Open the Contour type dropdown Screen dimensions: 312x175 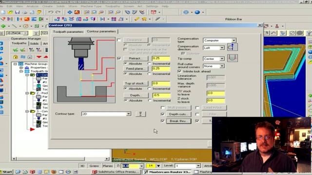(129, 114)
